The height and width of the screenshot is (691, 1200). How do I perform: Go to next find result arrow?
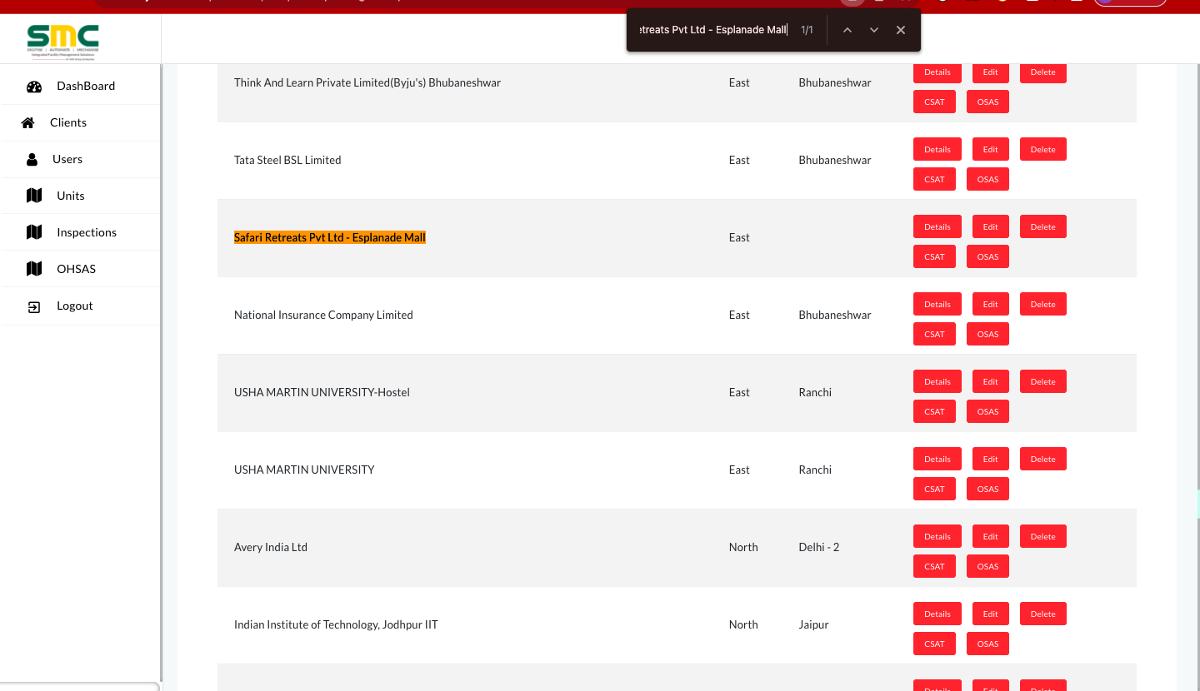tap(874, 30)
